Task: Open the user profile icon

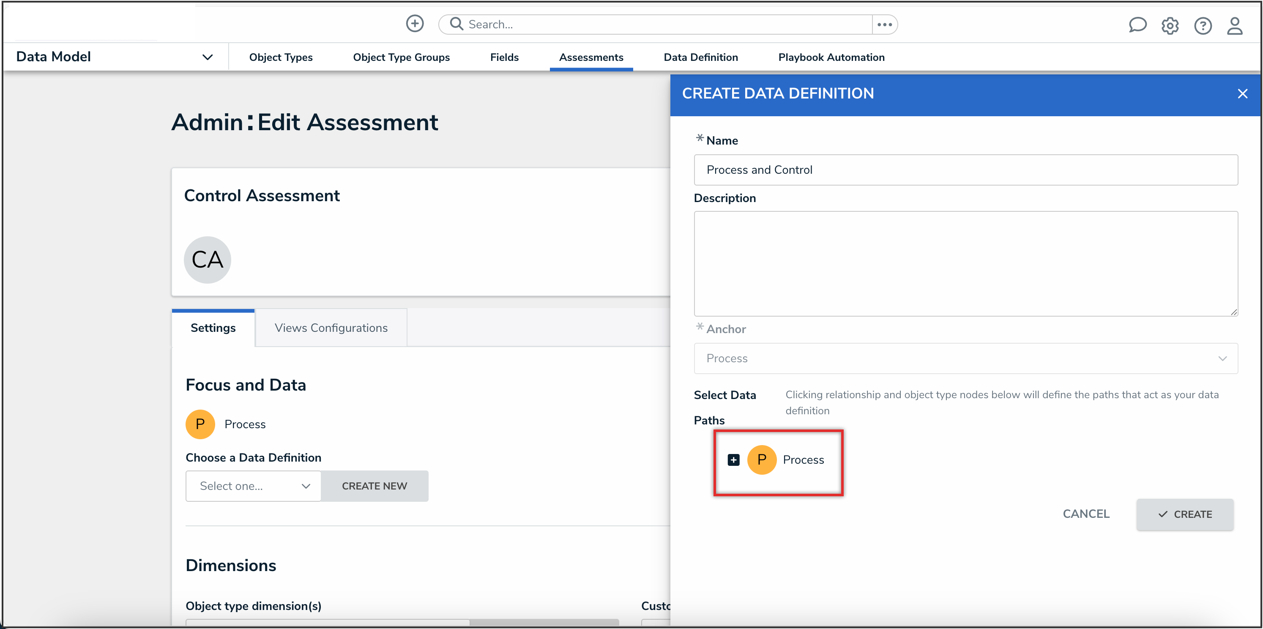Action: 1234,25
